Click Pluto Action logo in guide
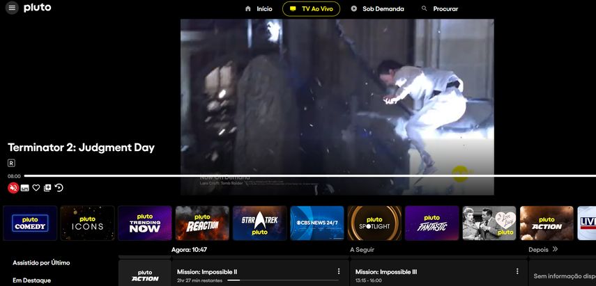 [x=145, y=276]
